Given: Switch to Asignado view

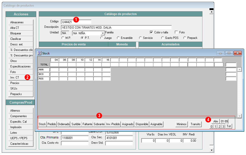Looking at the screenshot, I should (x=128, y=124).
